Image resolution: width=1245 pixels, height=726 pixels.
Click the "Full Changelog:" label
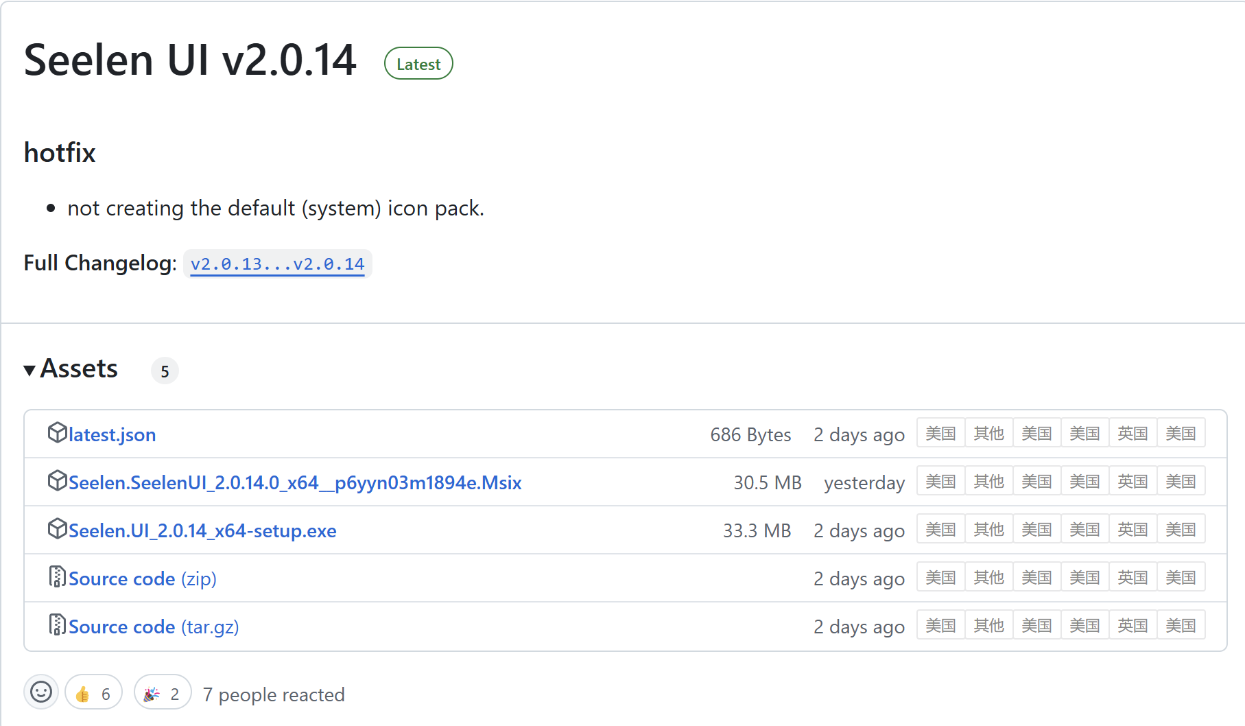click(x=100, y=263)
